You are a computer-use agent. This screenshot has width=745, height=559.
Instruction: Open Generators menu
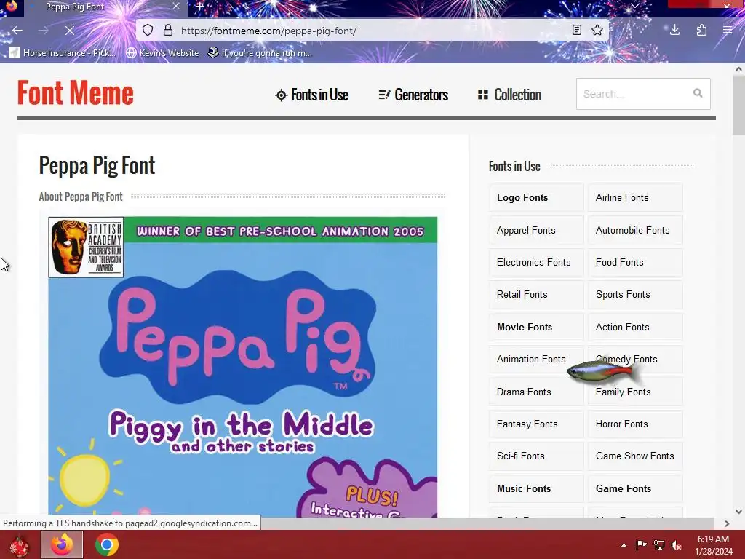pos(413,95)
